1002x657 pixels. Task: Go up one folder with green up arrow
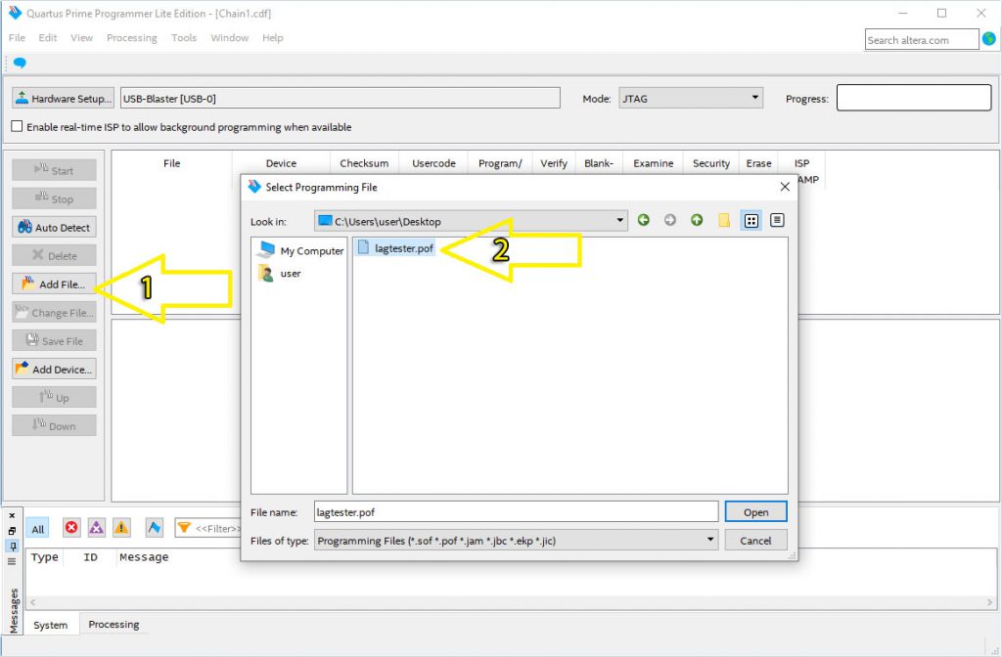point(697,220)
